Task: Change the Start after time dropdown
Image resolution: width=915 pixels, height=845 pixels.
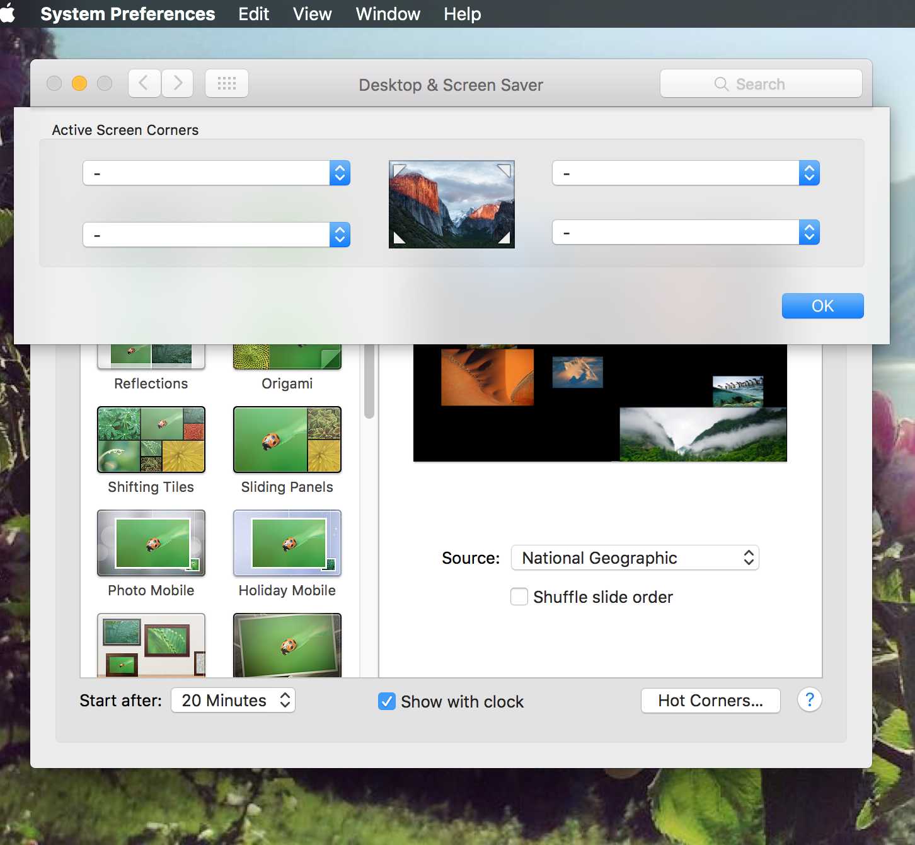Action: 233,701
